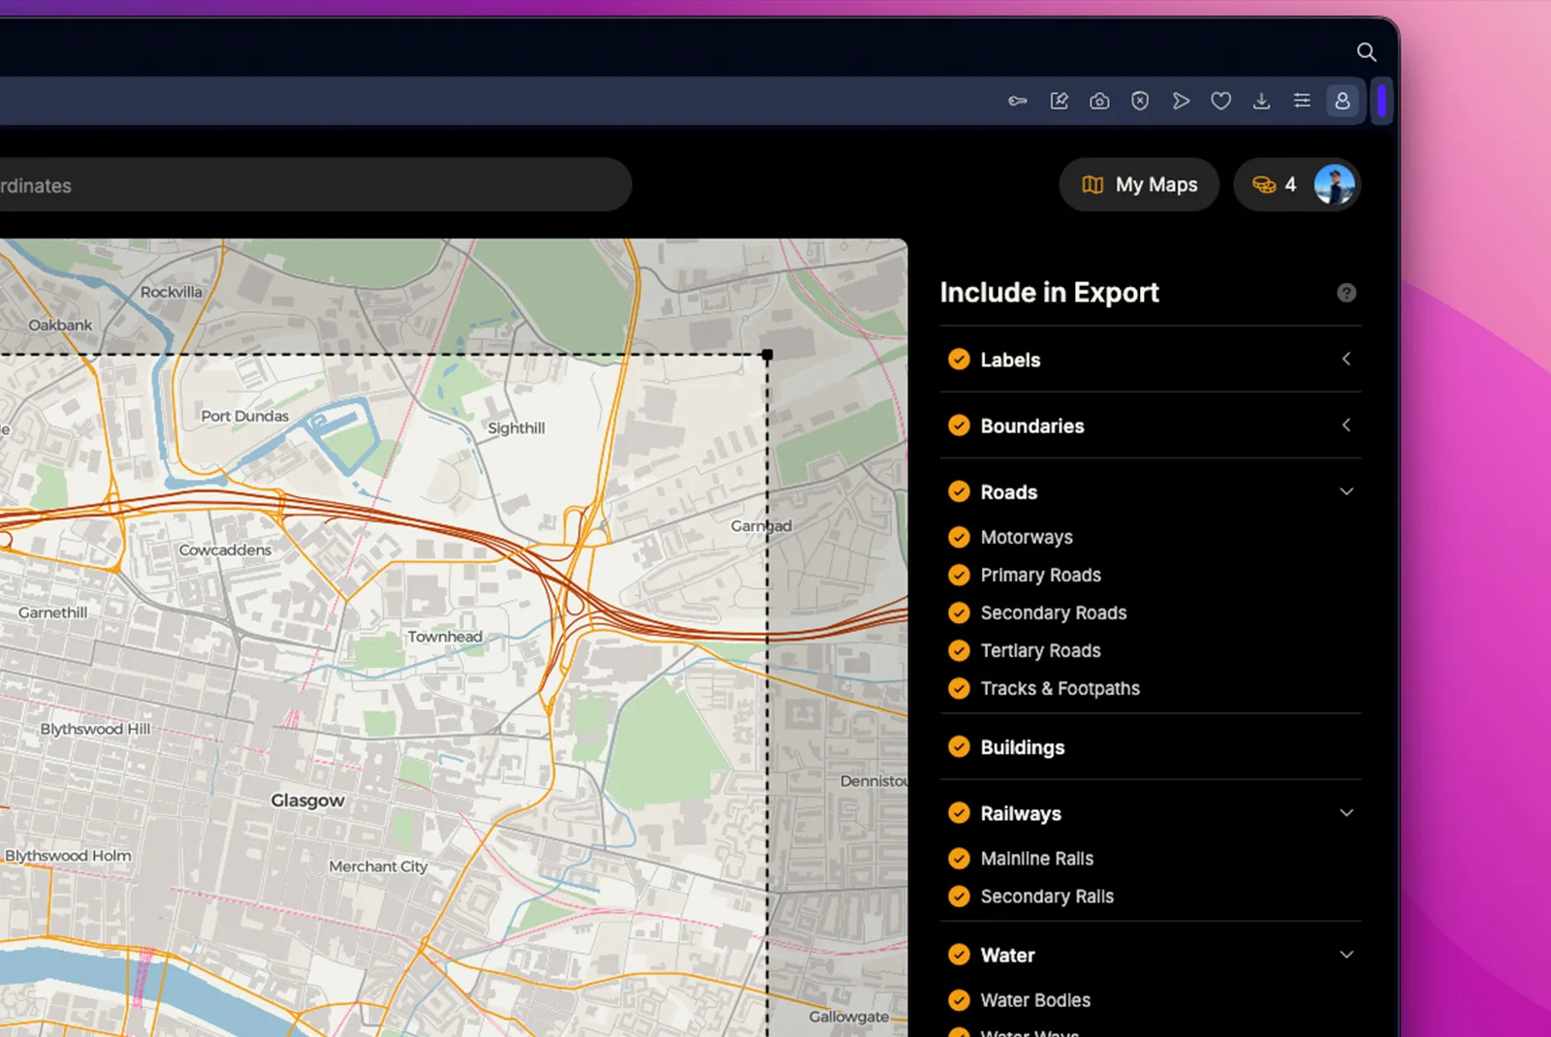Click the Include in Export heading
The height and width of the screenshot is (1037, 1551).
pyautogui.click(x=1049, y=293)
